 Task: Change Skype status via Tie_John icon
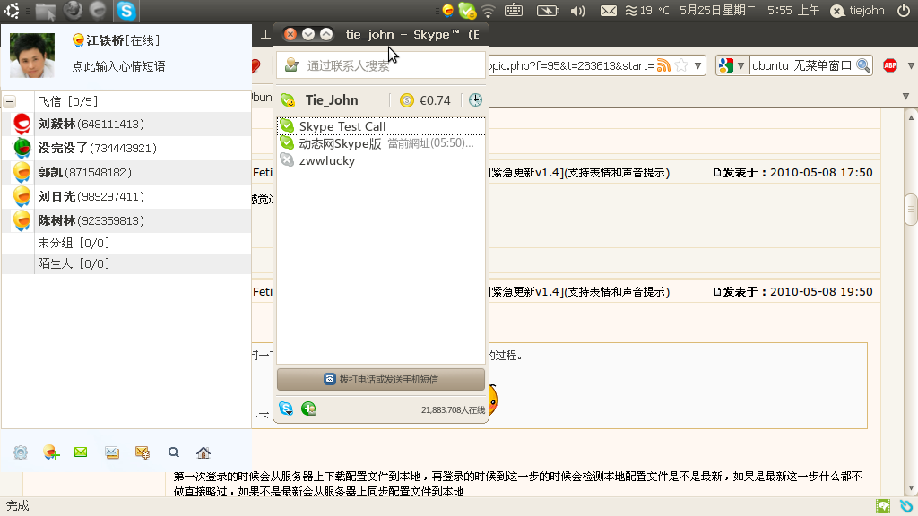pyautogui.click(x=288, y=100)
